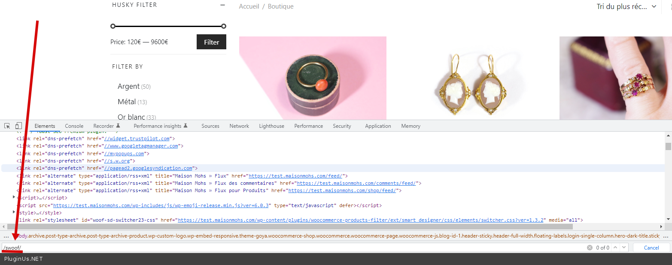Viewport: 672px width, 265px height.
Task: Click left breadcrumb overflow dots
Action: tap(6, 236)
